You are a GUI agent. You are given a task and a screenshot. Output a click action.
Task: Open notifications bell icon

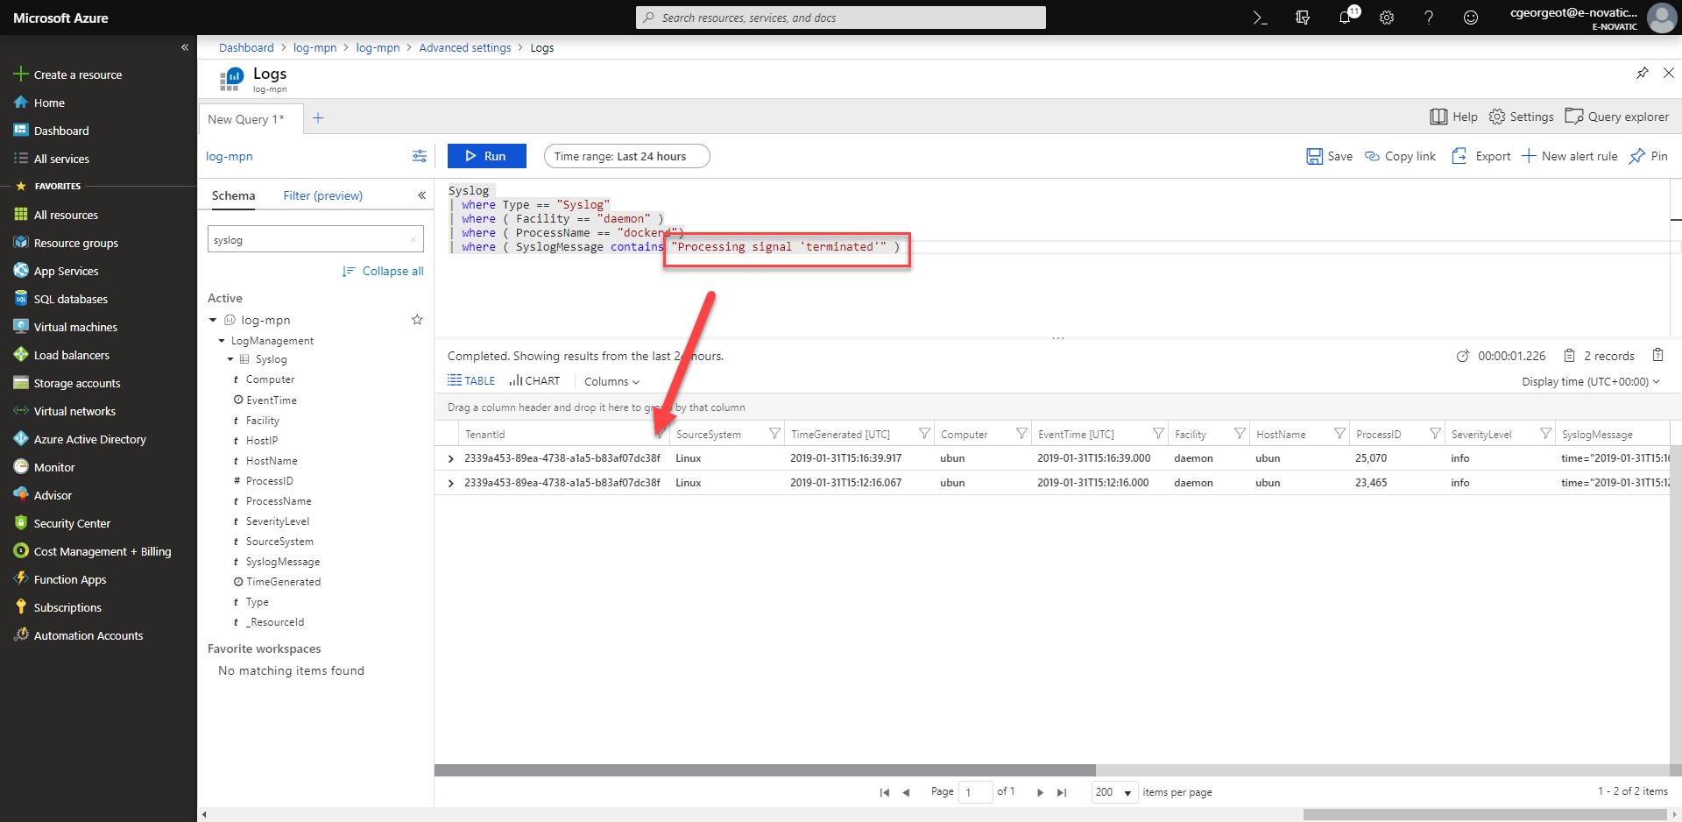tap(1346, 18)
